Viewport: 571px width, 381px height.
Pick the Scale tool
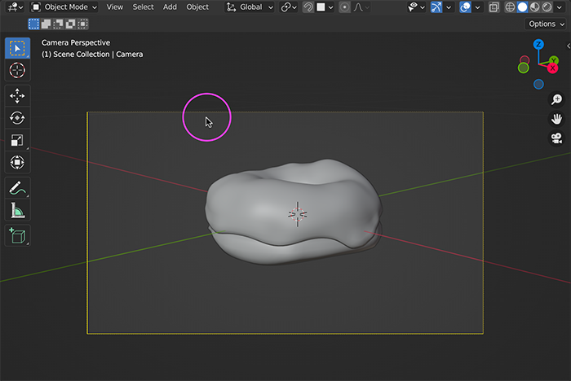[x=17, y=141]
